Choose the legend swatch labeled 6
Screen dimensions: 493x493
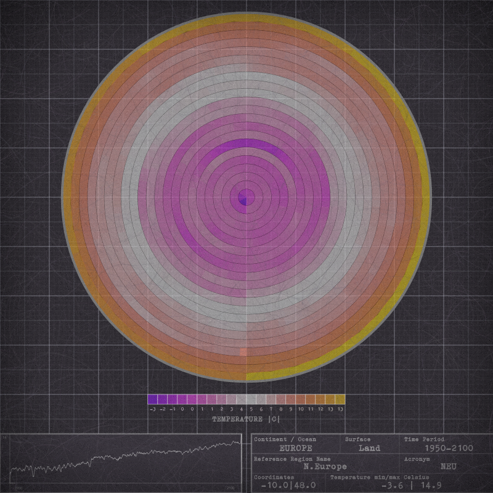[261, 399]
